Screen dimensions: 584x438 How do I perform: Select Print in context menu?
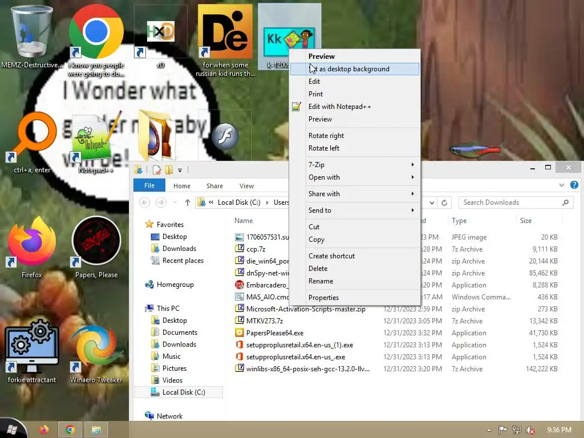(355, 94)
